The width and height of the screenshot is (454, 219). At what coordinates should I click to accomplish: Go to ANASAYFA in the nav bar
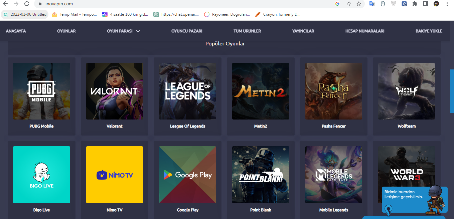point(16,31)
